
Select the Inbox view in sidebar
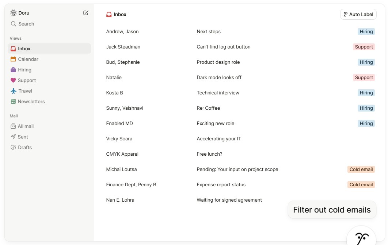tap(24, 48)
